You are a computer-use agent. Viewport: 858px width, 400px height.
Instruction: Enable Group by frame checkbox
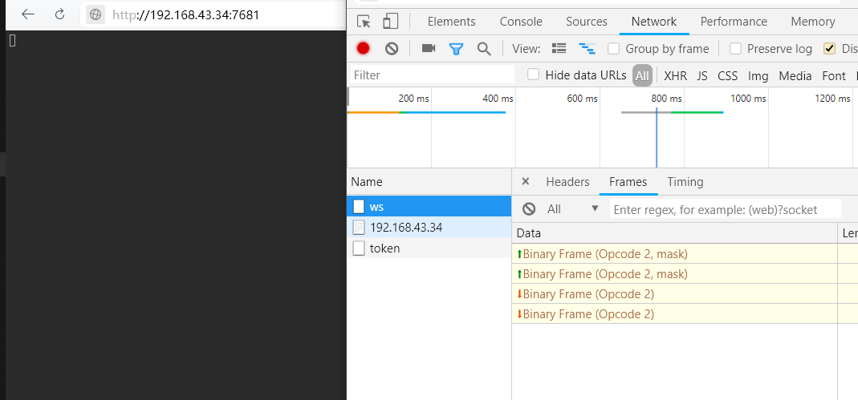(614, 49)
